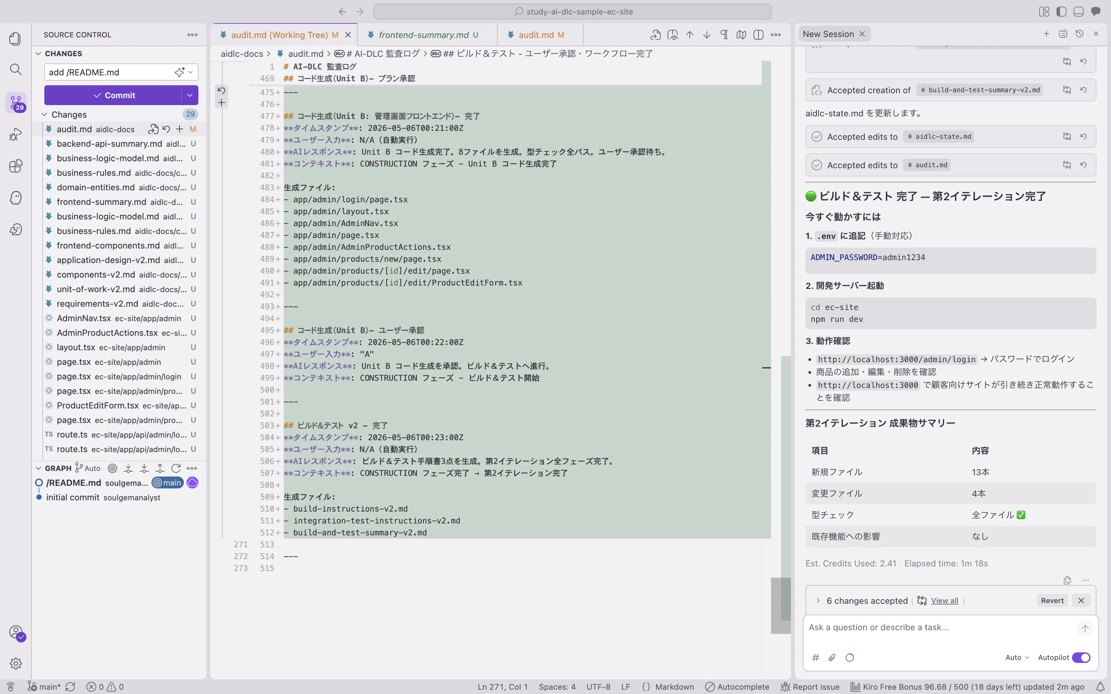Open the Accounts icon in activity bar

click(16, 632)
